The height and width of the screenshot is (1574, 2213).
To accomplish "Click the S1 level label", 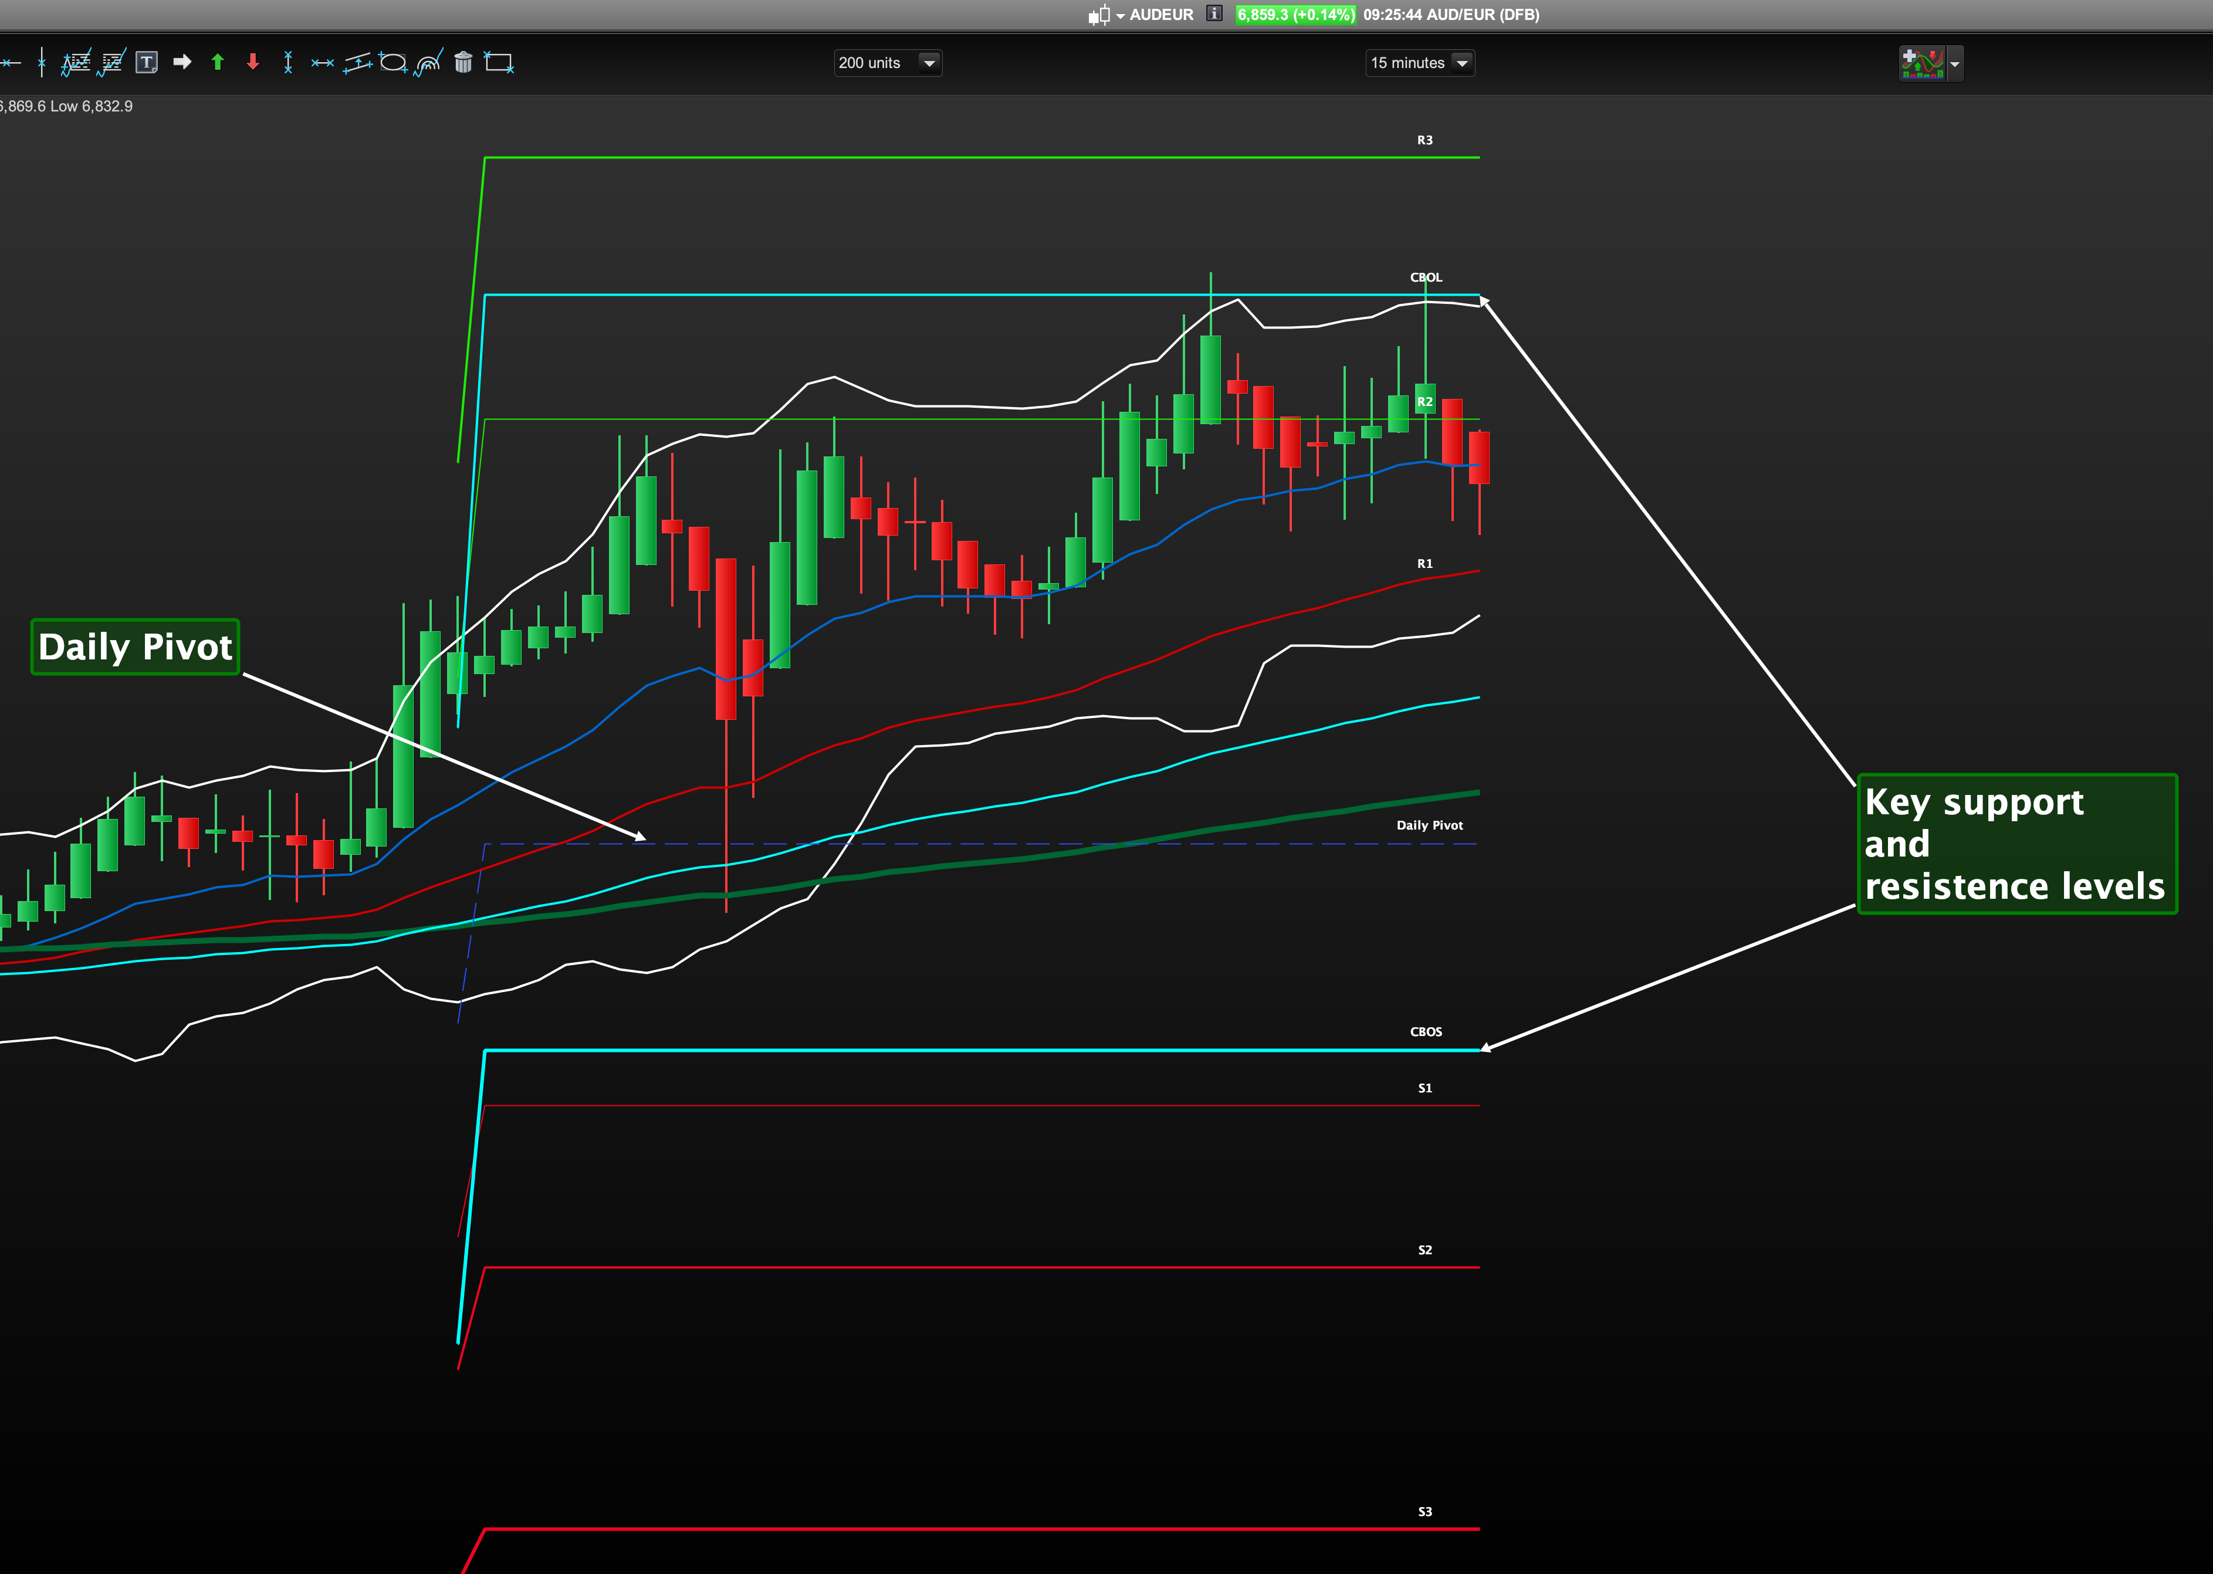I will click(1425, 1088).
